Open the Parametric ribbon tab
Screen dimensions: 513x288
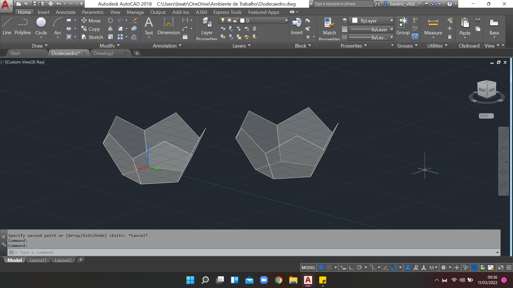coord(93,12)
